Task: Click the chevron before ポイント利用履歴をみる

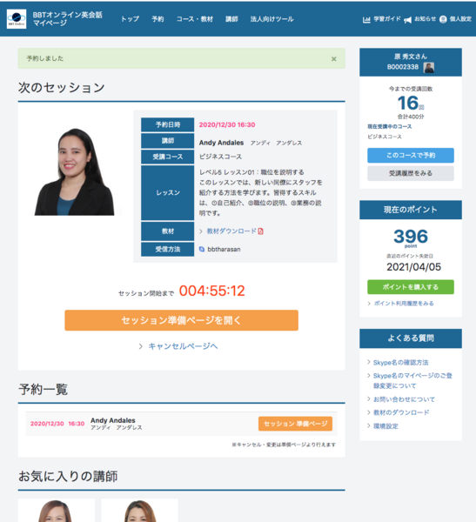Action: pos(369,304)
